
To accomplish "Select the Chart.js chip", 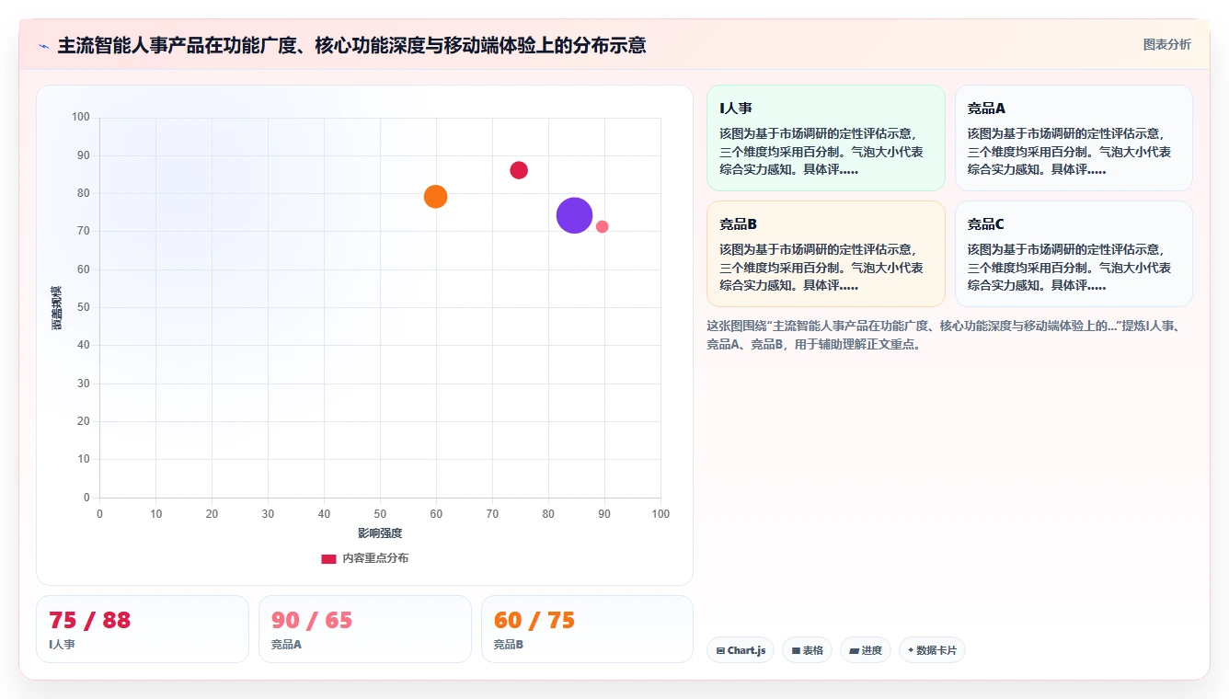I will [741, 650].
